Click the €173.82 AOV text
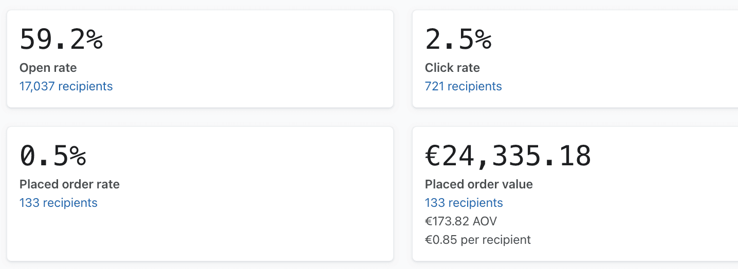This screenshot has width=738, height=269. point(460,221)
